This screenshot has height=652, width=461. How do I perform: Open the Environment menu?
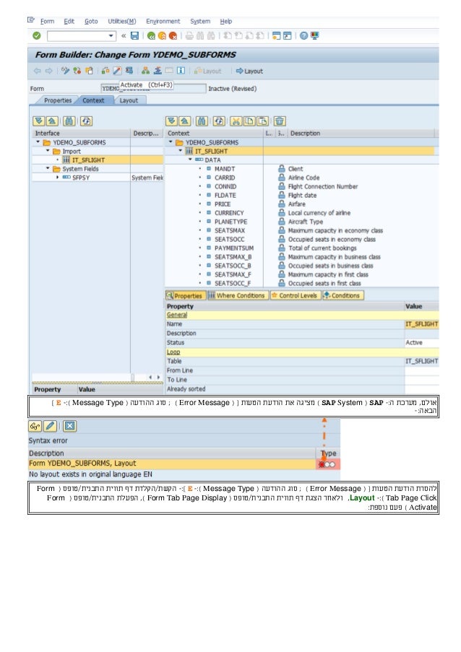[163, 22]
